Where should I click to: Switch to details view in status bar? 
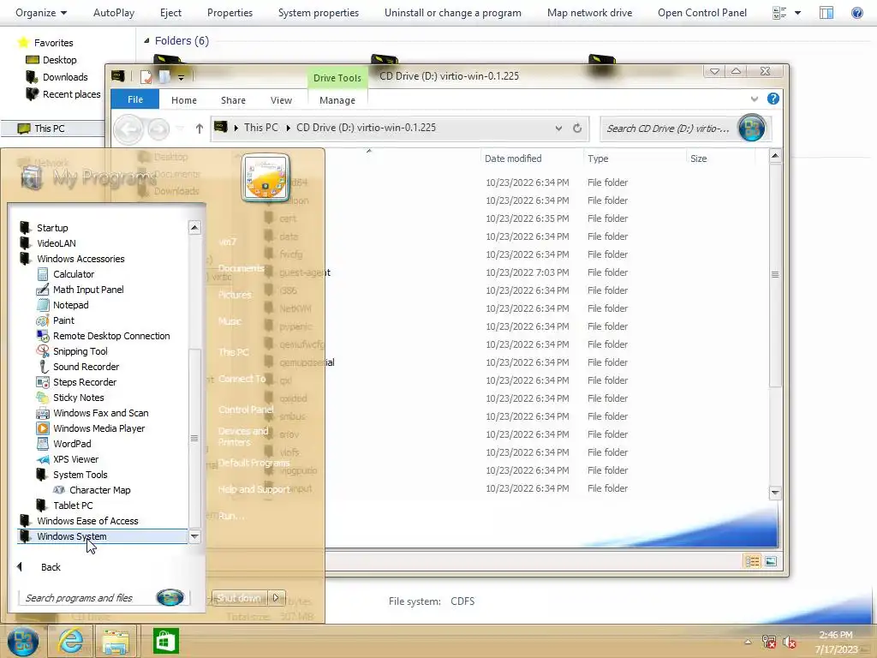752,561
